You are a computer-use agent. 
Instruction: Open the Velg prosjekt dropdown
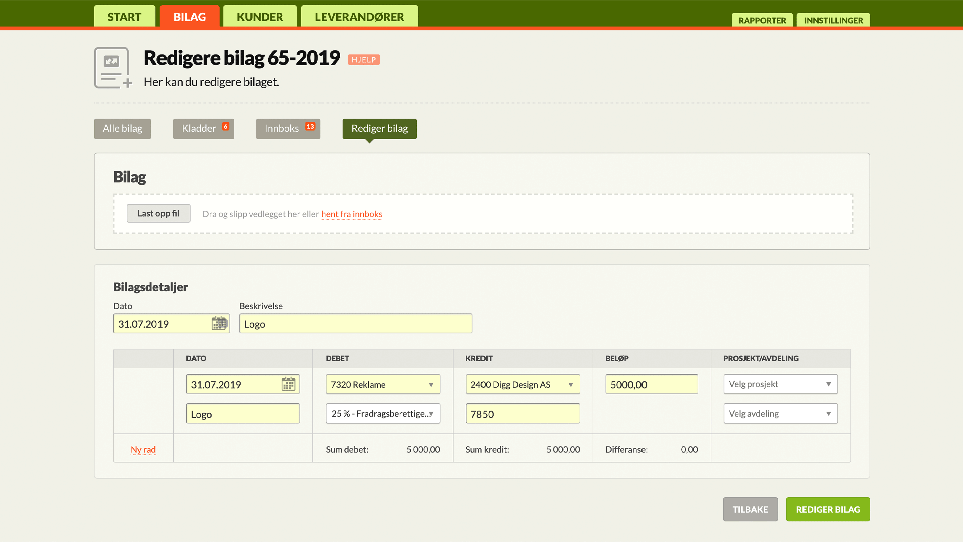click(x=780, y=384)
